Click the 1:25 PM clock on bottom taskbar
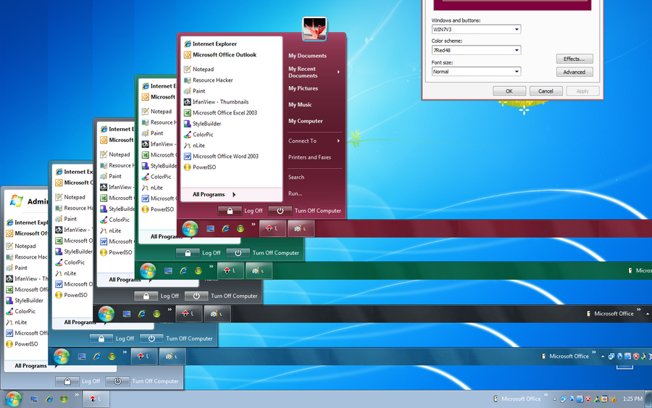 632,399
